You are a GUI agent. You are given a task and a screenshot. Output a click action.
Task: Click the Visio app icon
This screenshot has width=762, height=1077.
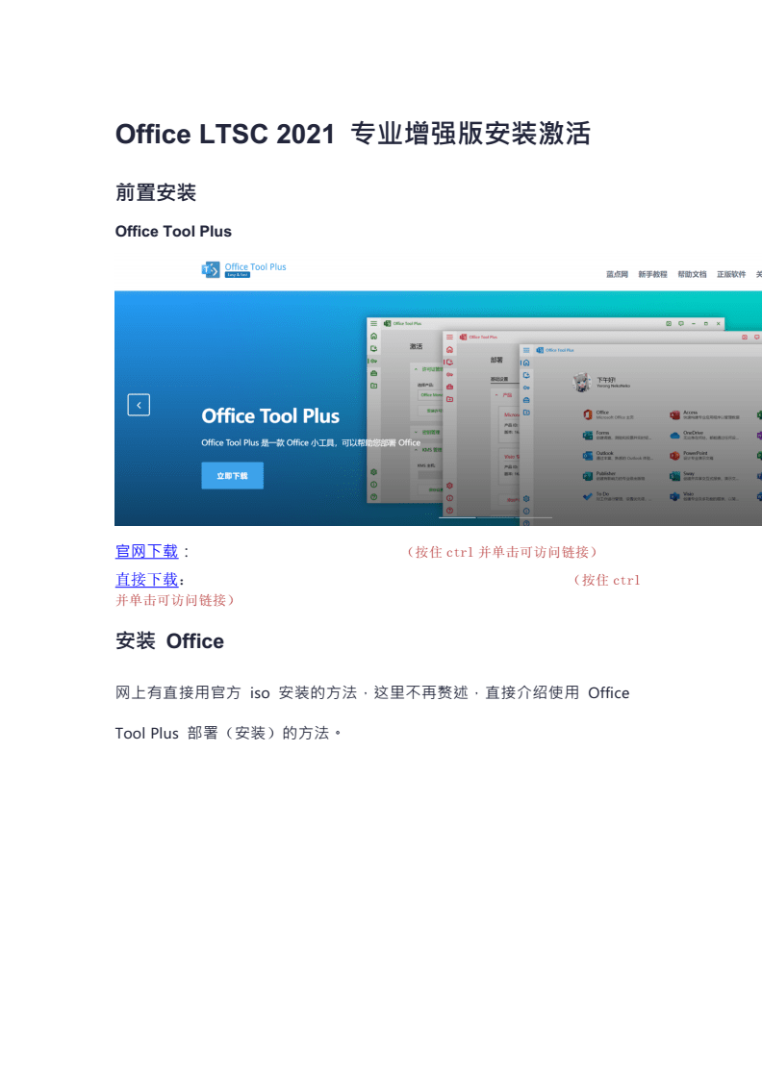point(674,496)
